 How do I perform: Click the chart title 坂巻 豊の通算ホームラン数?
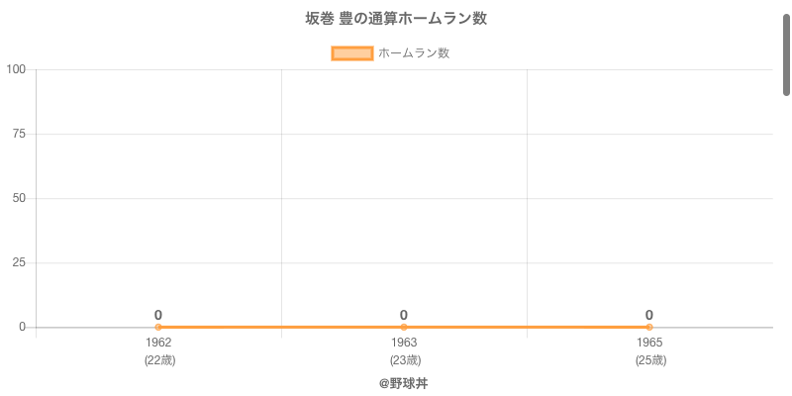click(396, 19)
